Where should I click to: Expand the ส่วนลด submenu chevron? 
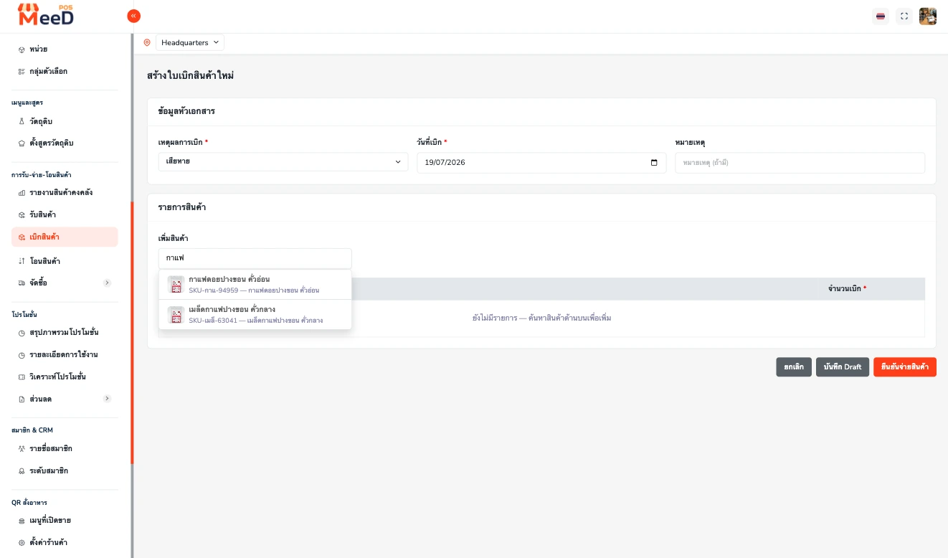tap(108, 398)
